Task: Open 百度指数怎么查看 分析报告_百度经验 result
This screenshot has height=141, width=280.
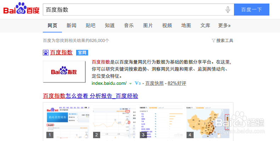Action: (91, 96)
